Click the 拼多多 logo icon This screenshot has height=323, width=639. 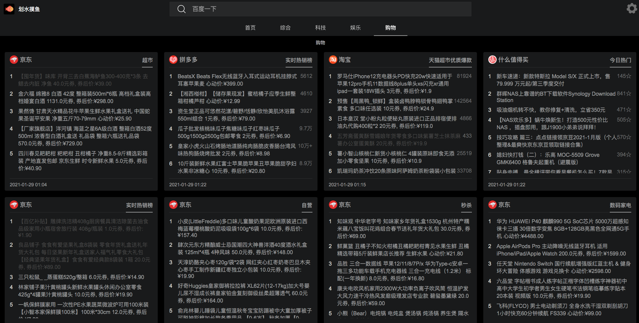[x=173, y=60]
